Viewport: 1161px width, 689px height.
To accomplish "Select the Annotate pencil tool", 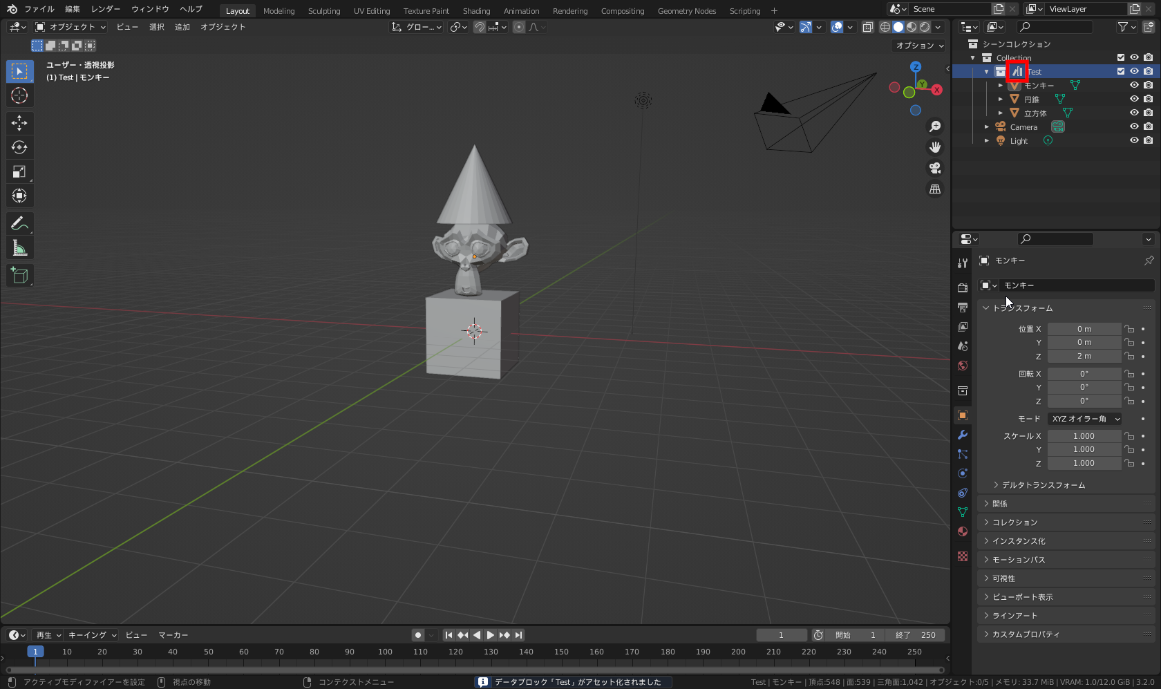I will pyautogui.click(x=19, y=223).
